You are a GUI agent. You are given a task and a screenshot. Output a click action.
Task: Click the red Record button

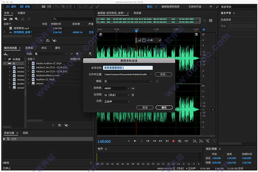[x=173, y=141]
